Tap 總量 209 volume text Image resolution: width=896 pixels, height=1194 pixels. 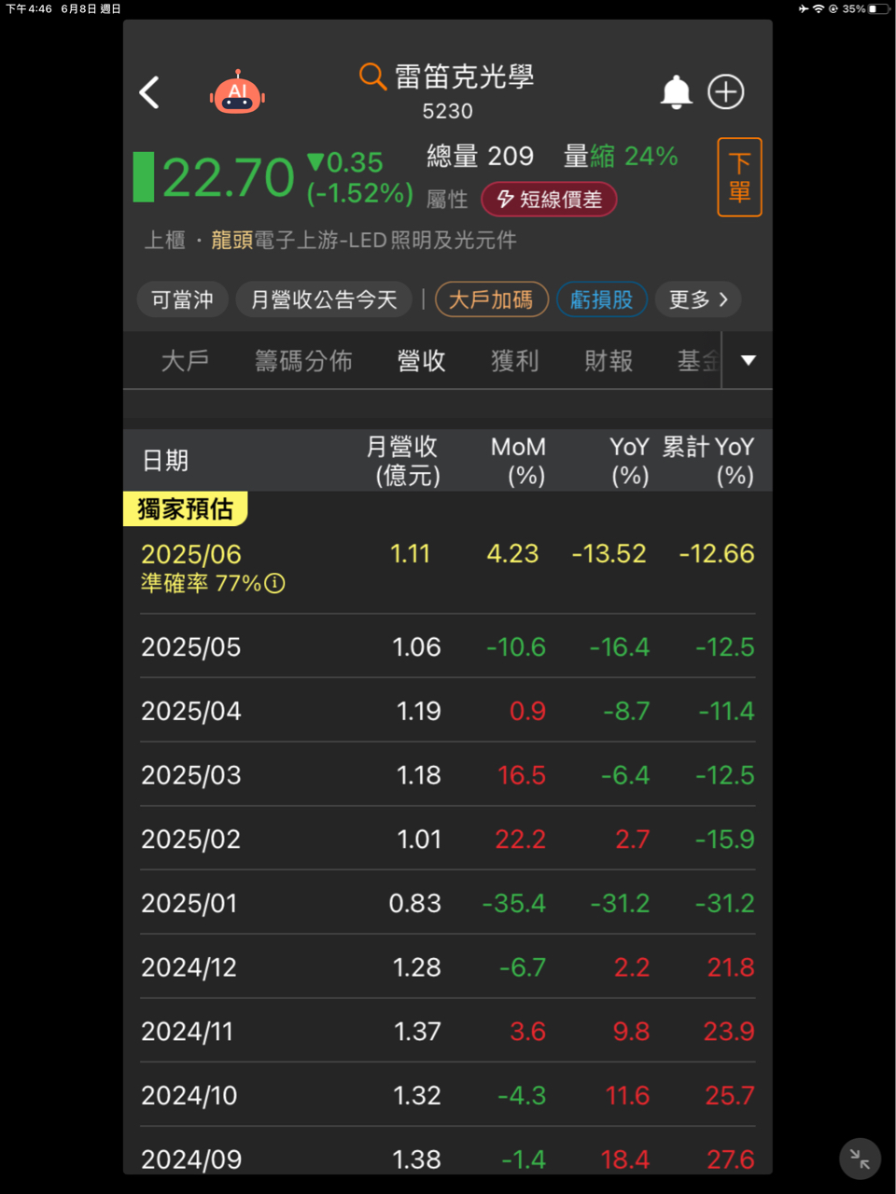pos(480,157)
